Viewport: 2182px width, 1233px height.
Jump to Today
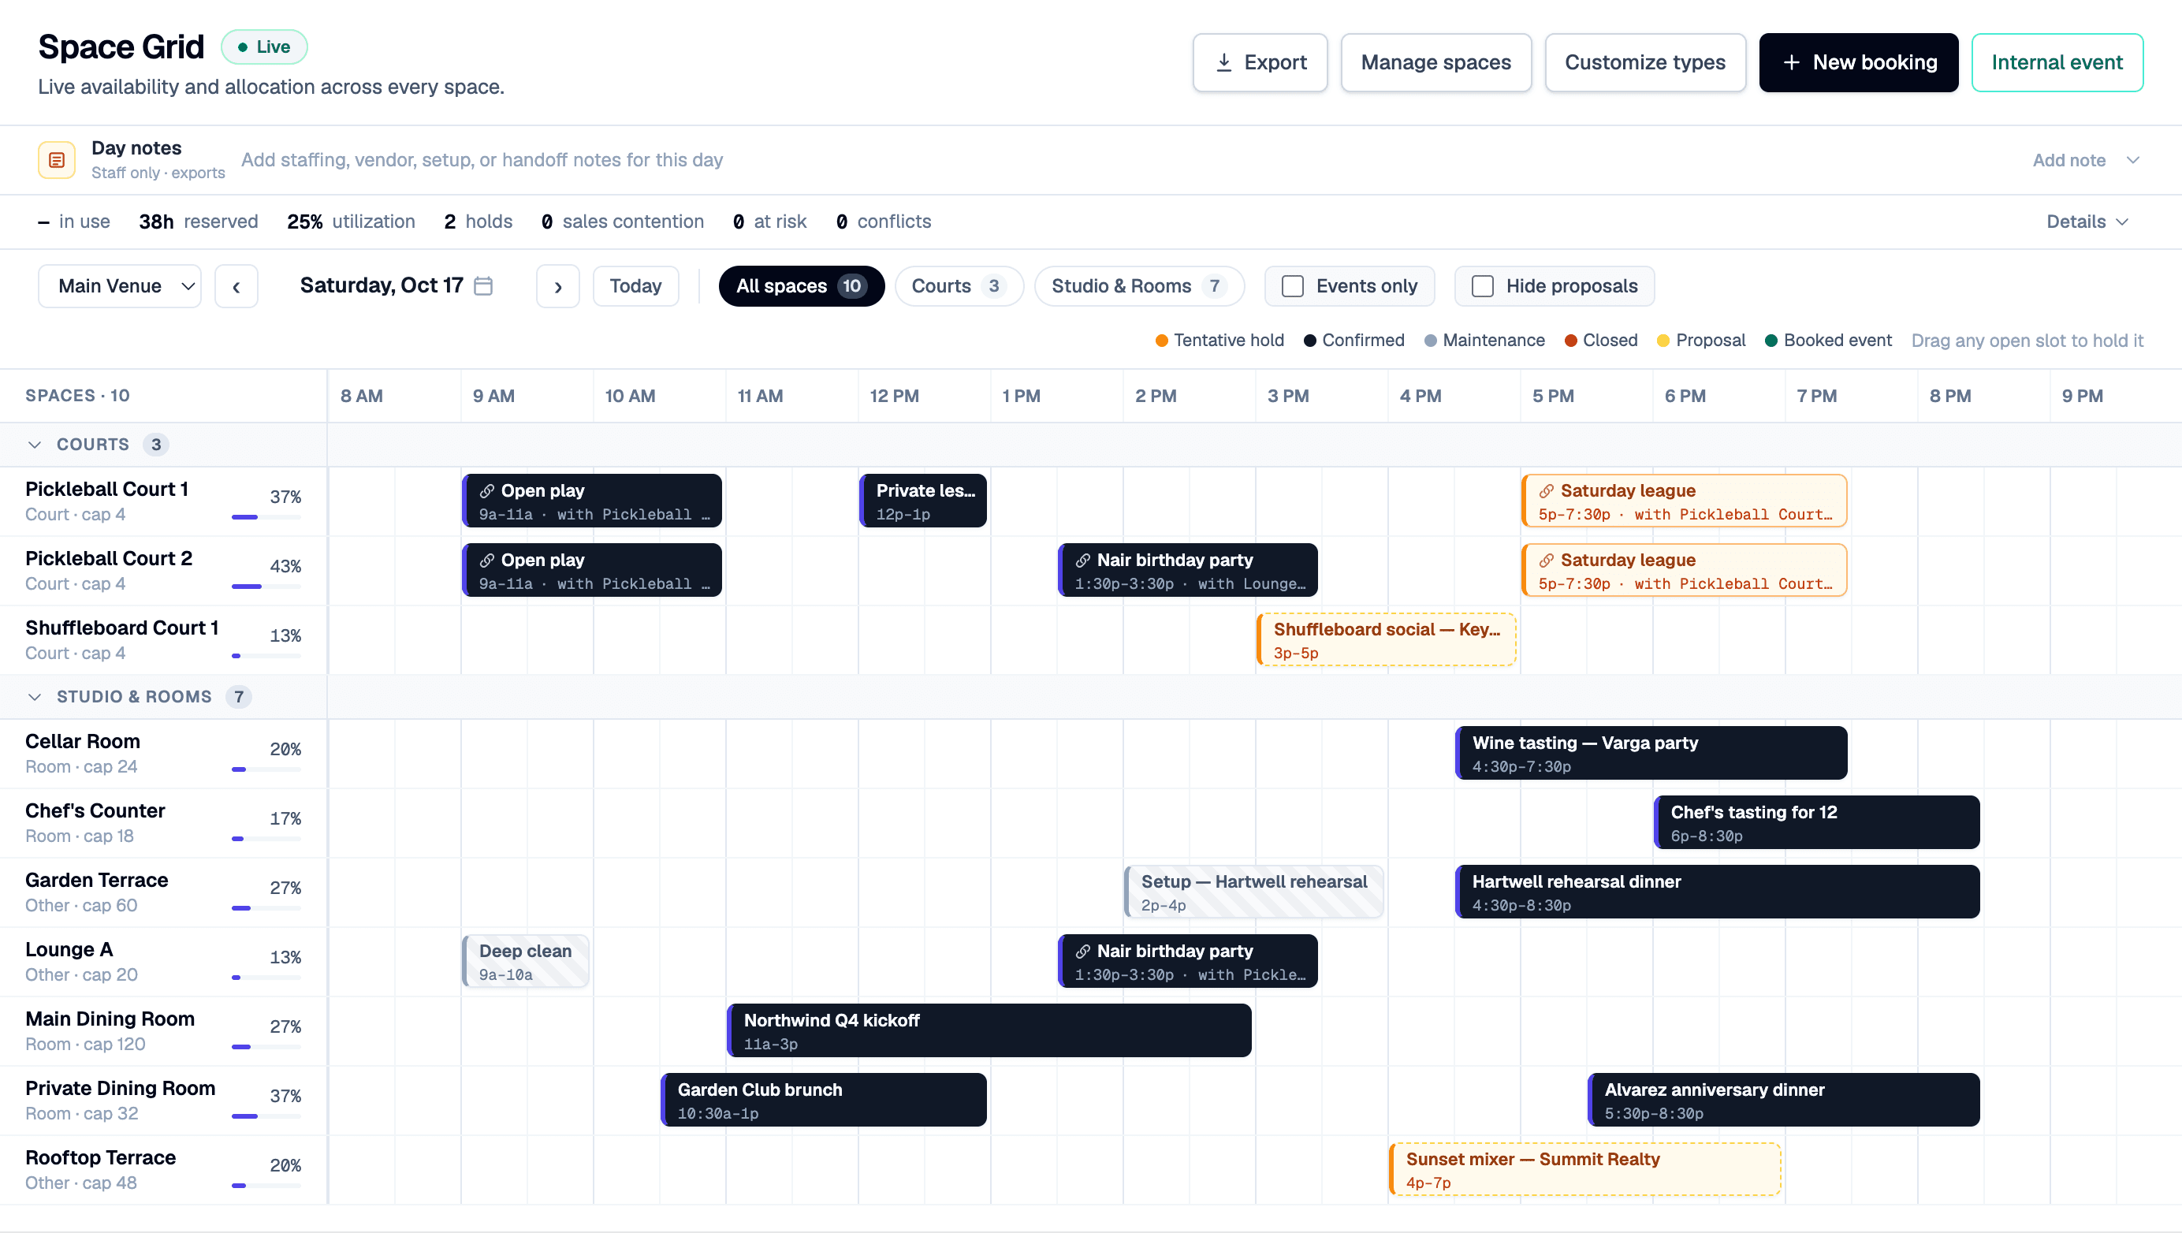pos(635,286)
